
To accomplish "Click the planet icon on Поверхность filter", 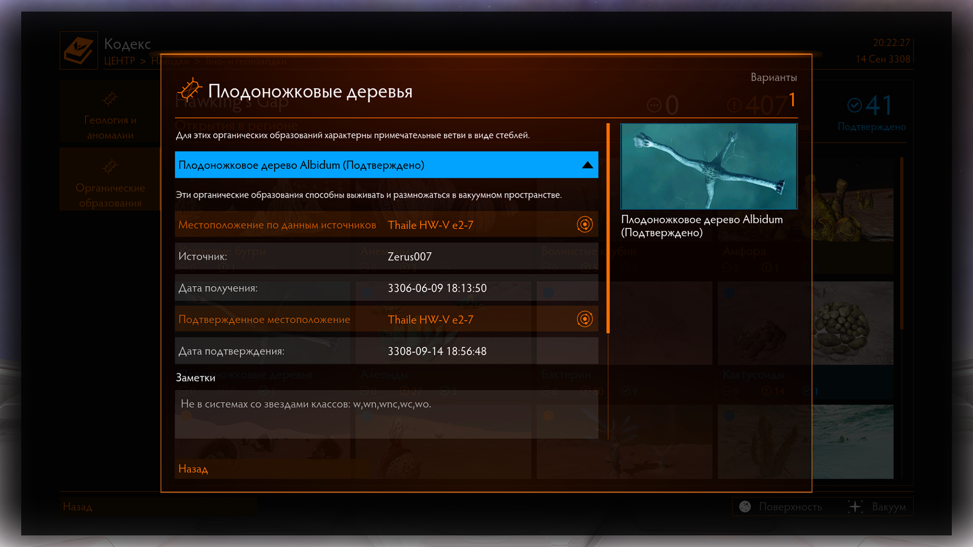I will coord(745,506).
